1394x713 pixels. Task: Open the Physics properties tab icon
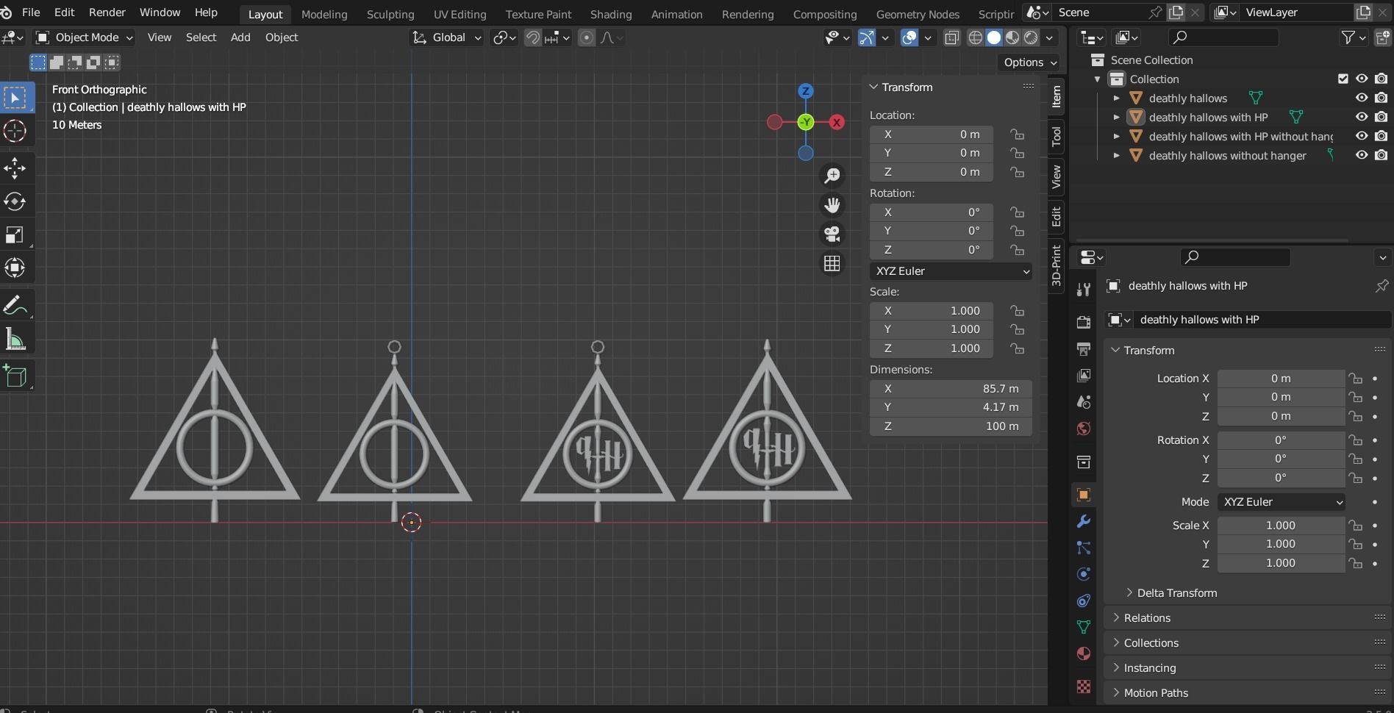1083,574
